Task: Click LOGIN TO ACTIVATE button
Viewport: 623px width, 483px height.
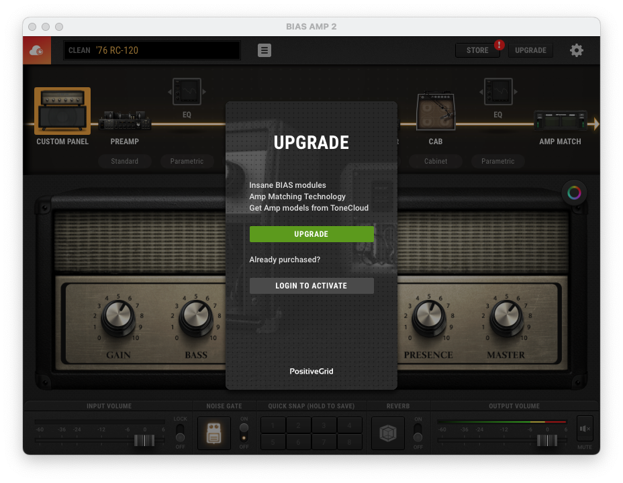Action: (311, 286)
